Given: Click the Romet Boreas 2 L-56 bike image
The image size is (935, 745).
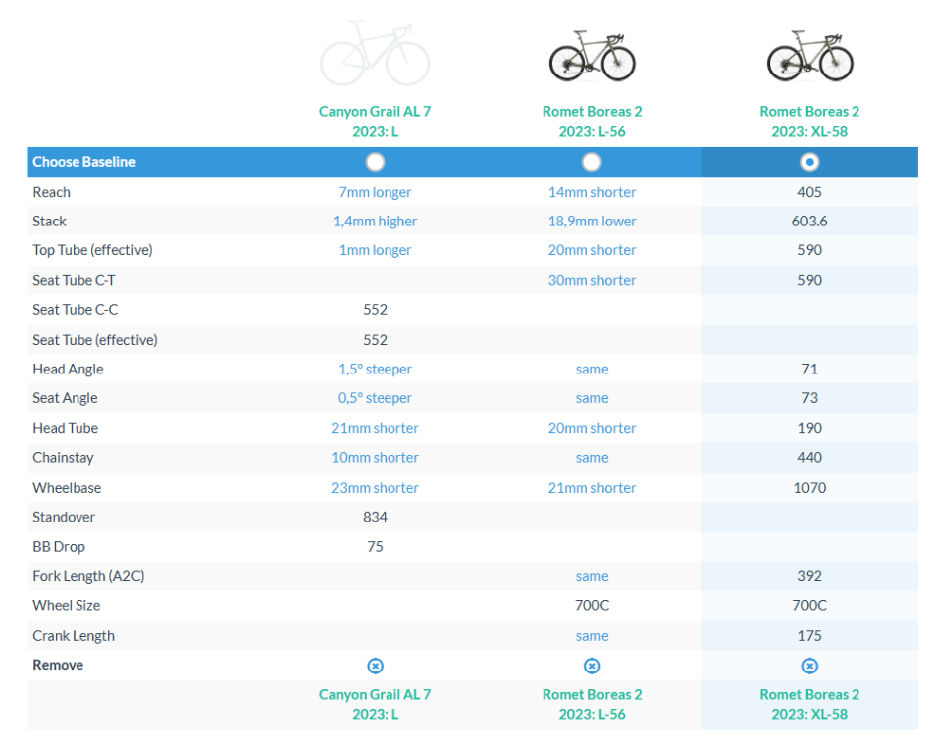Looking at the screenshot, I should point(592,57).
